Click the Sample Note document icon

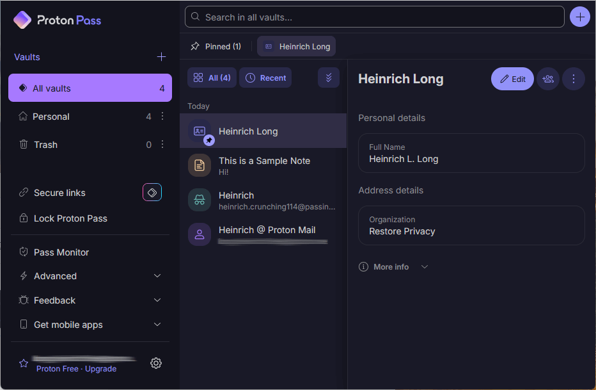click(x=200, y=165)
